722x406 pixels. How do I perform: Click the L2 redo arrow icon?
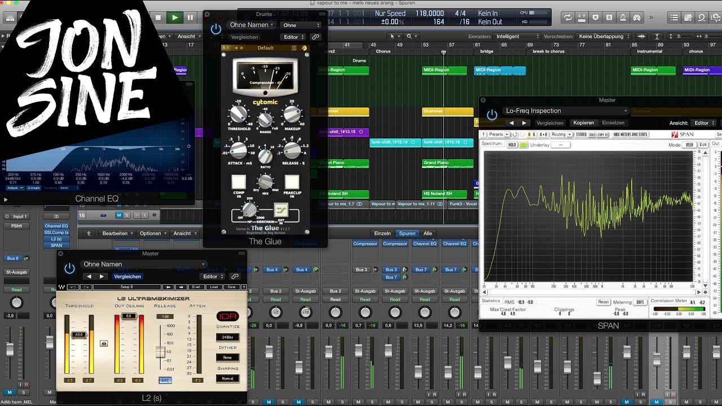pos(86,287)
